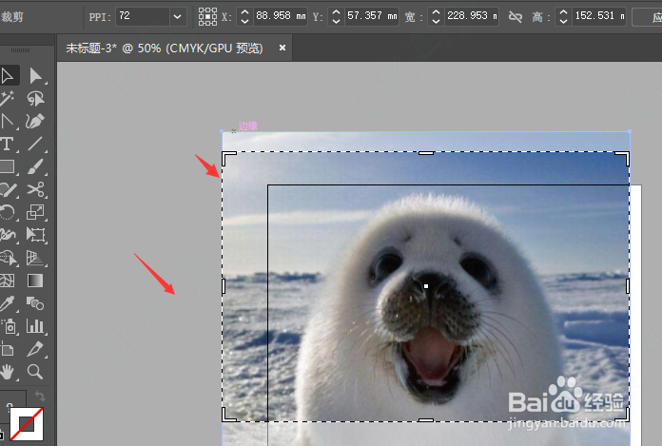Swap fill and stroke colors arrow
Viewport: 662px width, 446px height.
pyautogui.click(x=40, y=397)
